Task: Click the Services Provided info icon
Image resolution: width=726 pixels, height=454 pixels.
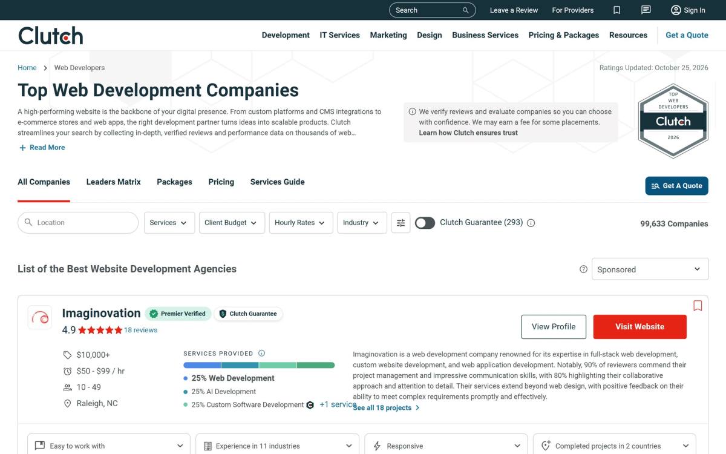Action: (x=261, y=353)
